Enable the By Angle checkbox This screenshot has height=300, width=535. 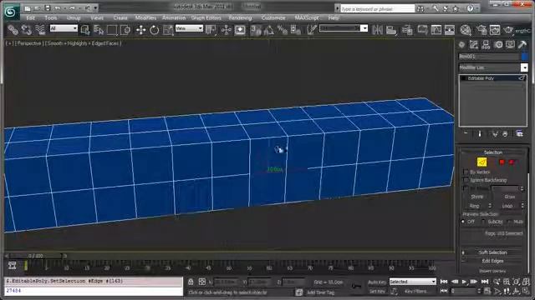tap(466, 188)
